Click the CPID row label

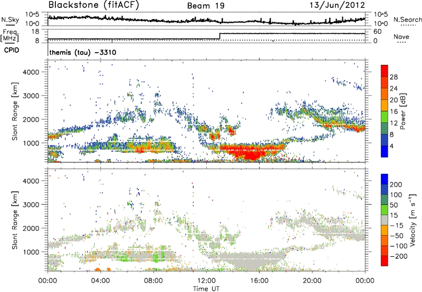[12, 50]
